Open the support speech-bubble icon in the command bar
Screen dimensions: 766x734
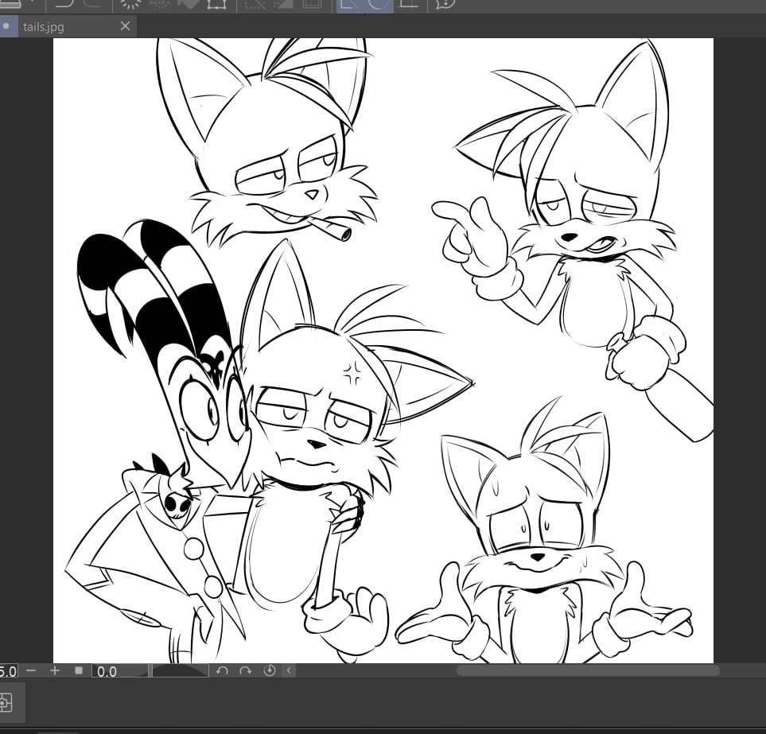[x=445, y=4]
